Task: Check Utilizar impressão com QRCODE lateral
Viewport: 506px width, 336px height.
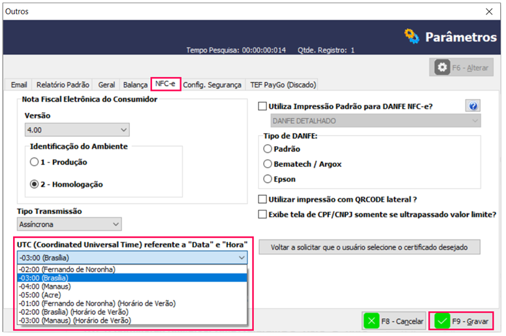Action: tap(263, 200)
